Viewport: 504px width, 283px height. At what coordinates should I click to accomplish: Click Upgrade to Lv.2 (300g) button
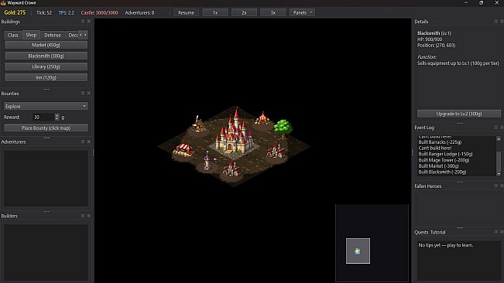point(458,114)
